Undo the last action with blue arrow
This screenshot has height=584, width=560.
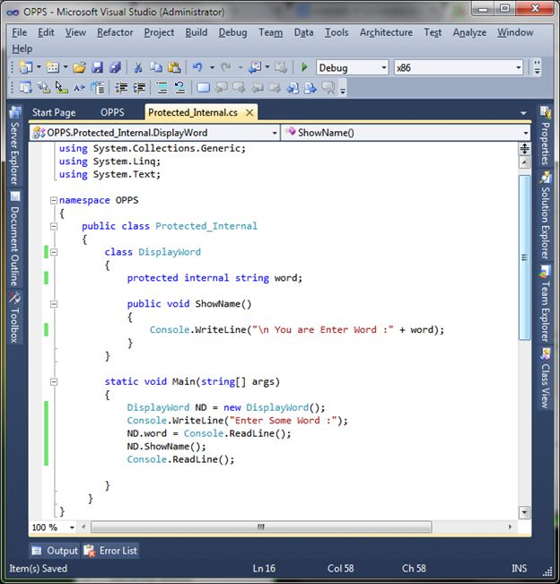point(197,67)
